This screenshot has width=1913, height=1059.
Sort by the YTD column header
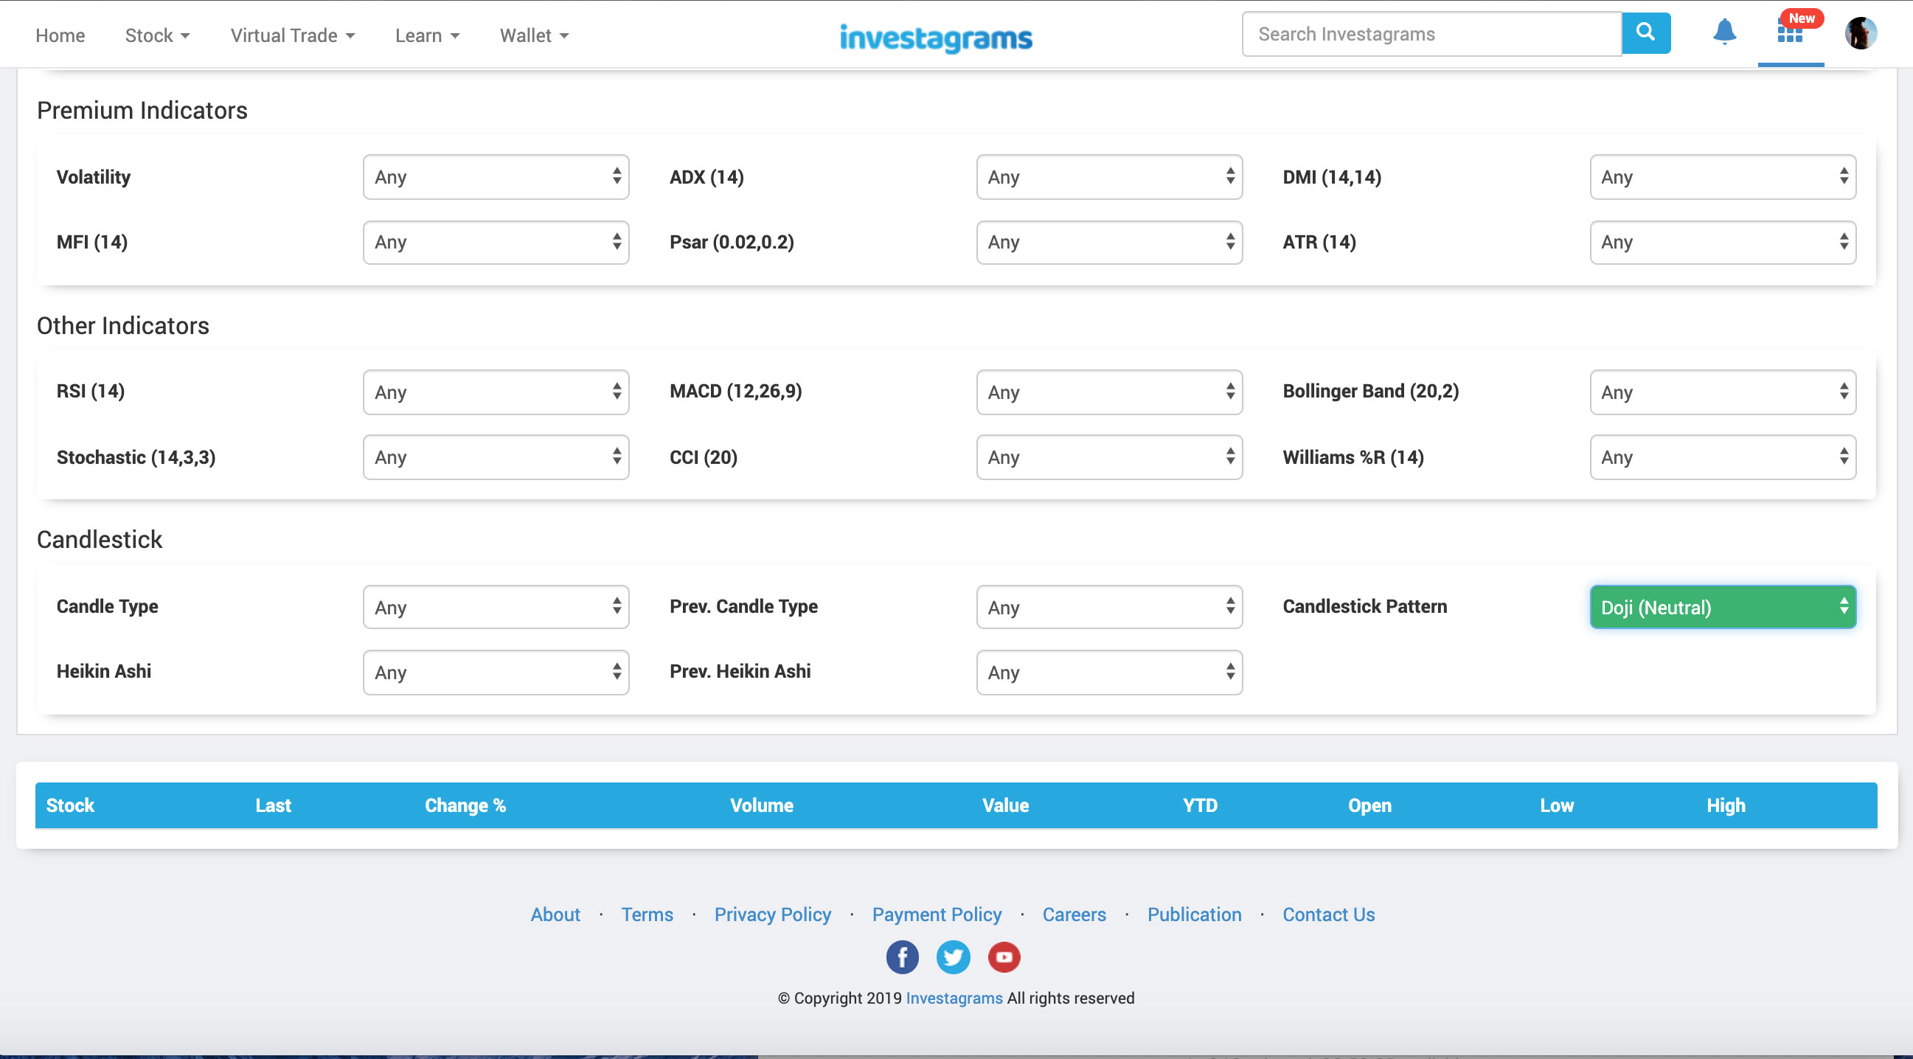1200,805
